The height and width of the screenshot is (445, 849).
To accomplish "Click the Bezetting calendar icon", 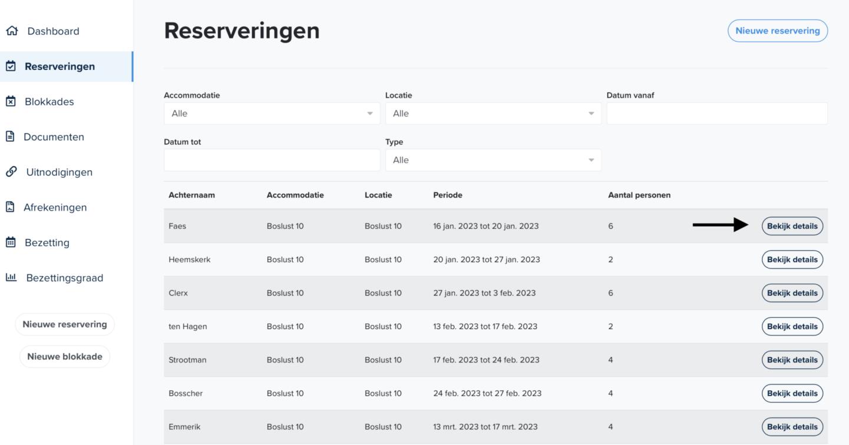I will (11, 243).
